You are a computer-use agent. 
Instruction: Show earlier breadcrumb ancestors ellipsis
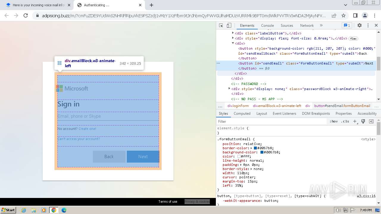coord(220,106)
